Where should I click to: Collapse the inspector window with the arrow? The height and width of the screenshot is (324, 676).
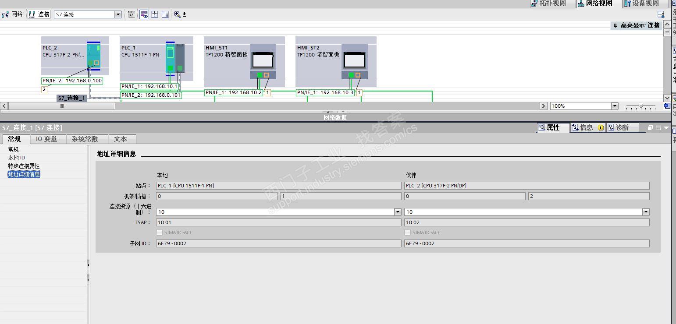[666, 127]
